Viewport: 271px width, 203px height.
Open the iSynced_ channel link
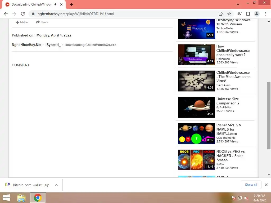pyautogui.click(x=53, y=45)
